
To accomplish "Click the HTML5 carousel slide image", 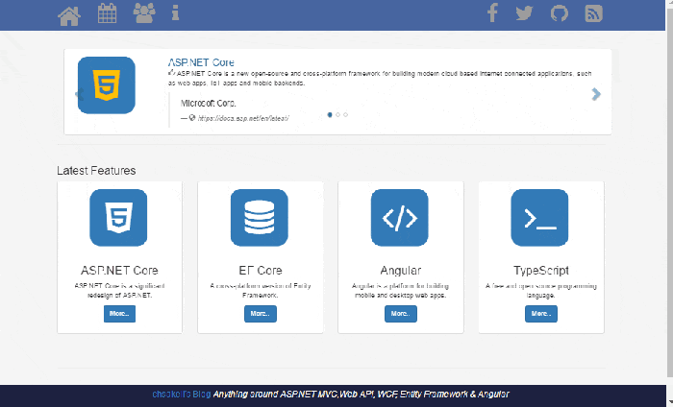I will [x=107, y=85].
